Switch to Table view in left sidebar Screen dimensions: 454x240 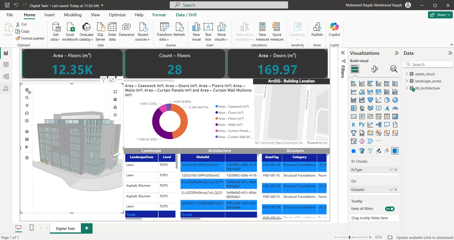[x=6, y=65]
